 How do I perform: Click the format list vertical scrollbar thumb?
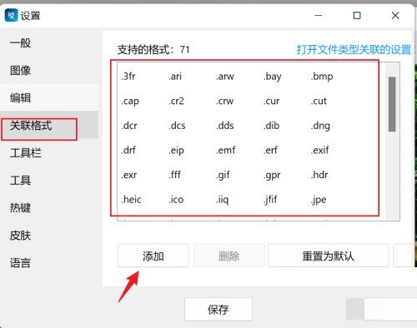pyautogui.click(x=392, y=104)
